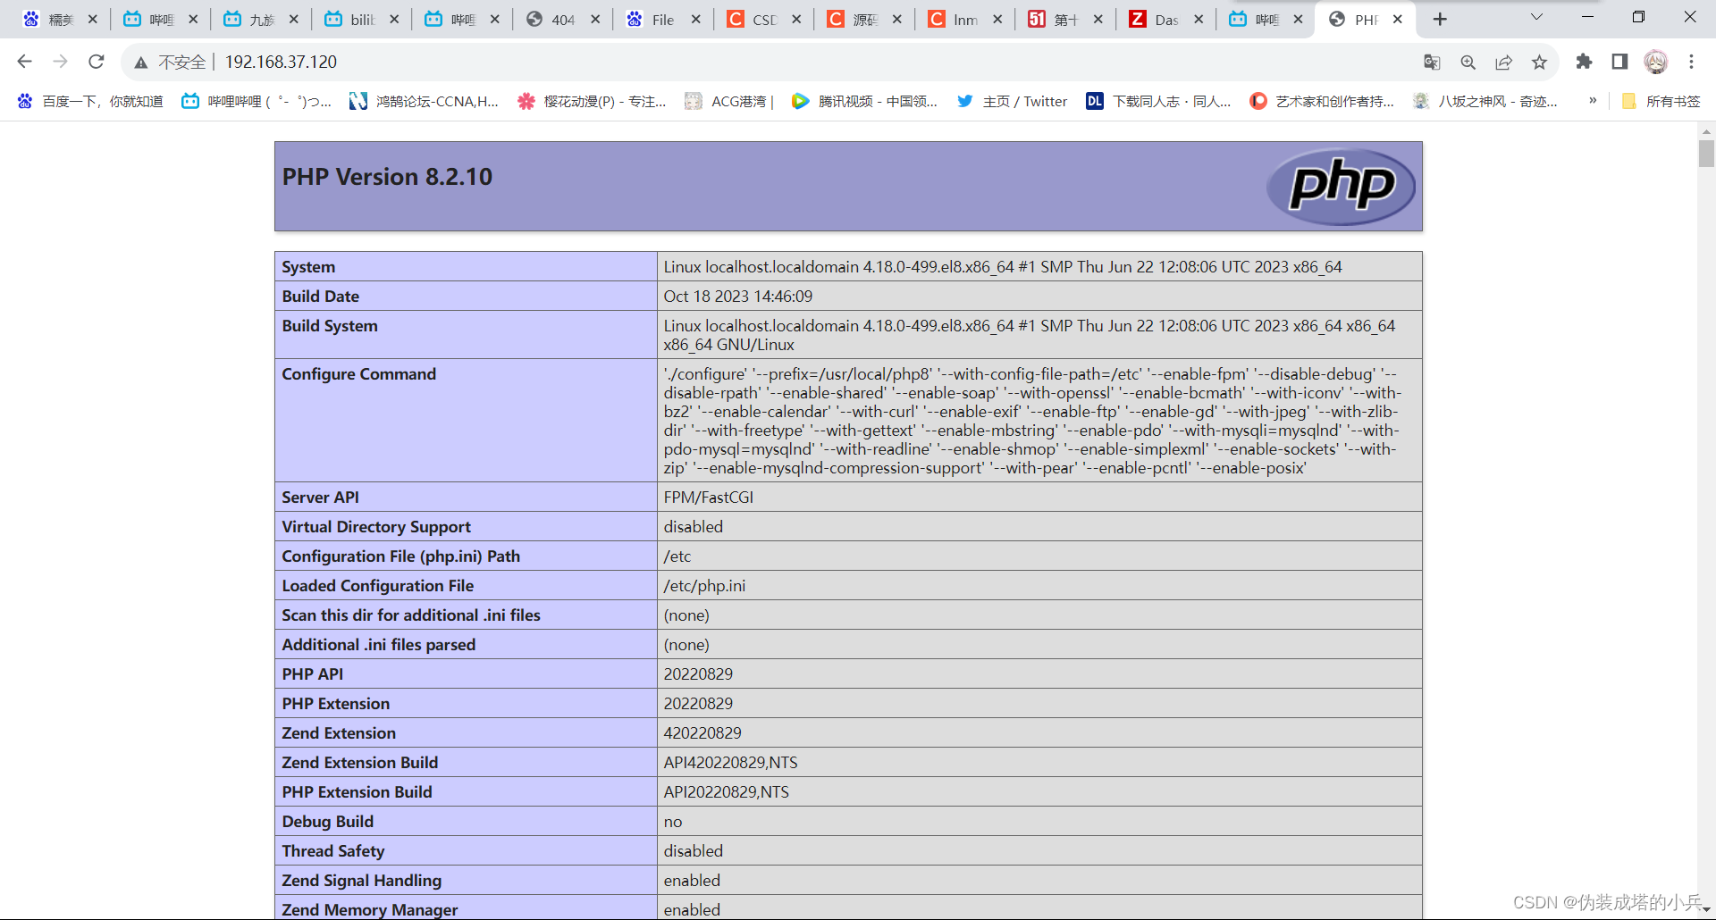Close the 404 tab
Screen dimensions: 1716x920
pos(595,19)
